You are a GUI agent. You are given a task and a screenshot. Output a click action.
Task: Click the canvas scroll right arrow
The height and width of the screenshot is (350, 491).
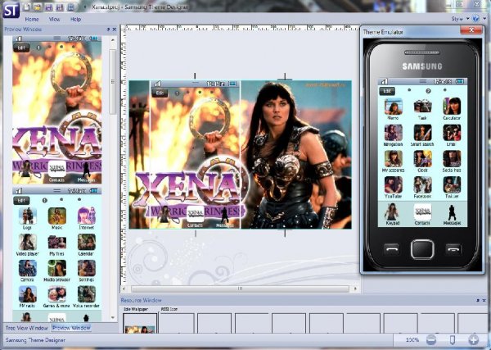tap(355, 289)
